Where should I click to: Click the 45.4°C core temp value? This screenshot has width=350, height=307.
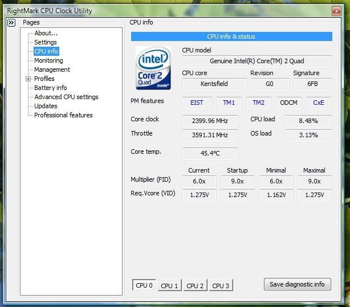210,154
